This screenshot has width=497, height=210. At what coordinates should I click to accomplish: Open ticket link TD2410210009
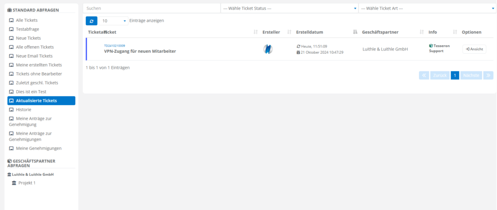pos(115,46)
